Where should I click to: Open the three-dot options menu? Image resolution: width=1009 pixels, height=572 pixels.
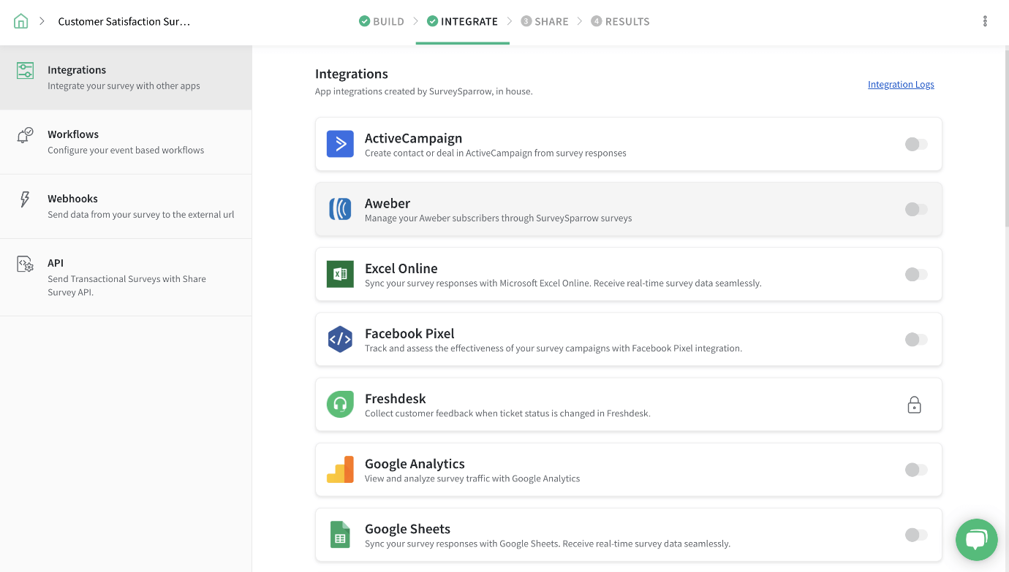(x=985, y=21)
